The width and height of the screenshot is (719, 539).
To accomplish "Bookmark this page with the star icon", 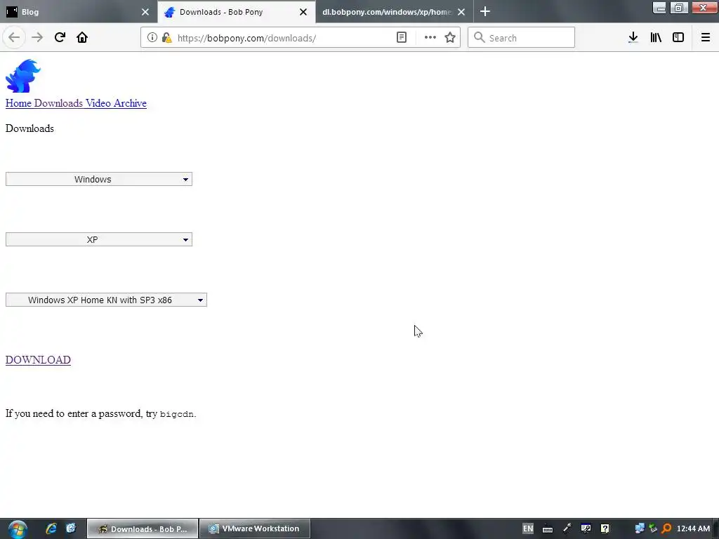I will (450, 38).
